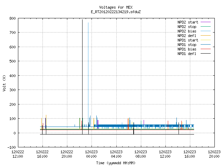Click the '120223 16:00' x-axis tick label

click(x=190, y=154)
